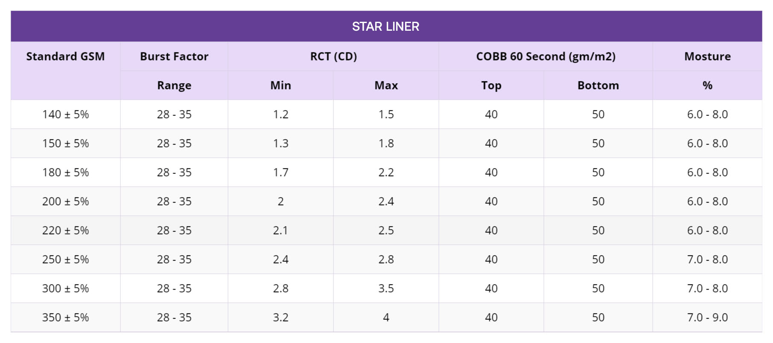Viewport: 773px width, 343px height.
Task: Click the Bottom sub-header under COBB
Action: (x=598, y=85)
